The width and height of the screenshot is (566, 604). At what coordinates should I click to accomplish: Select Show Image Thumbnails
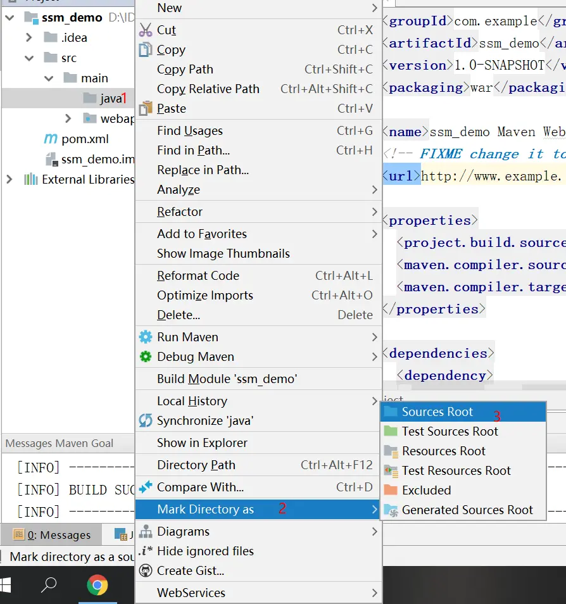click(x=258, y=253)
